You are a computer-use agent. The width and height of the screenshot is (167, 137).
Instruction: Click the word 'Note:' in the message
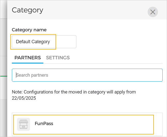17,92
